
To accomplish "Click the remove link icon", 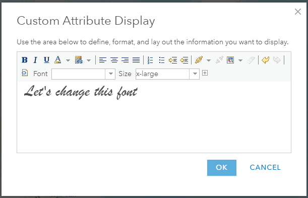I will coord(219,60).
